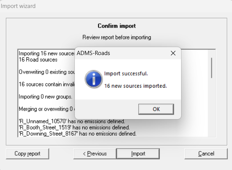The height and width of the screenshot is (170, 232).
Task: Click the '16 new sources imported.' text
Action: (136, 86)
